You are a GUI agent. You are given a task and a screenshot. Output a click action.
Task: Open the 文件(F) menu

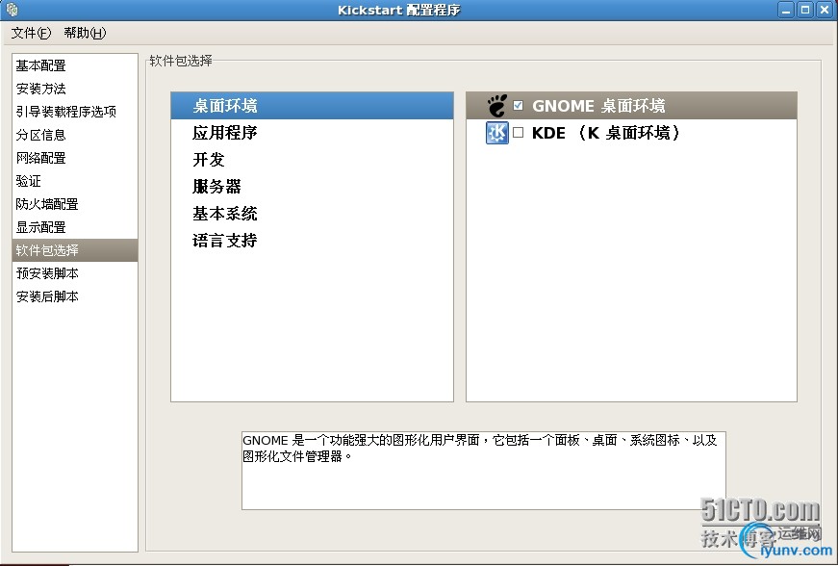point(31,33)
